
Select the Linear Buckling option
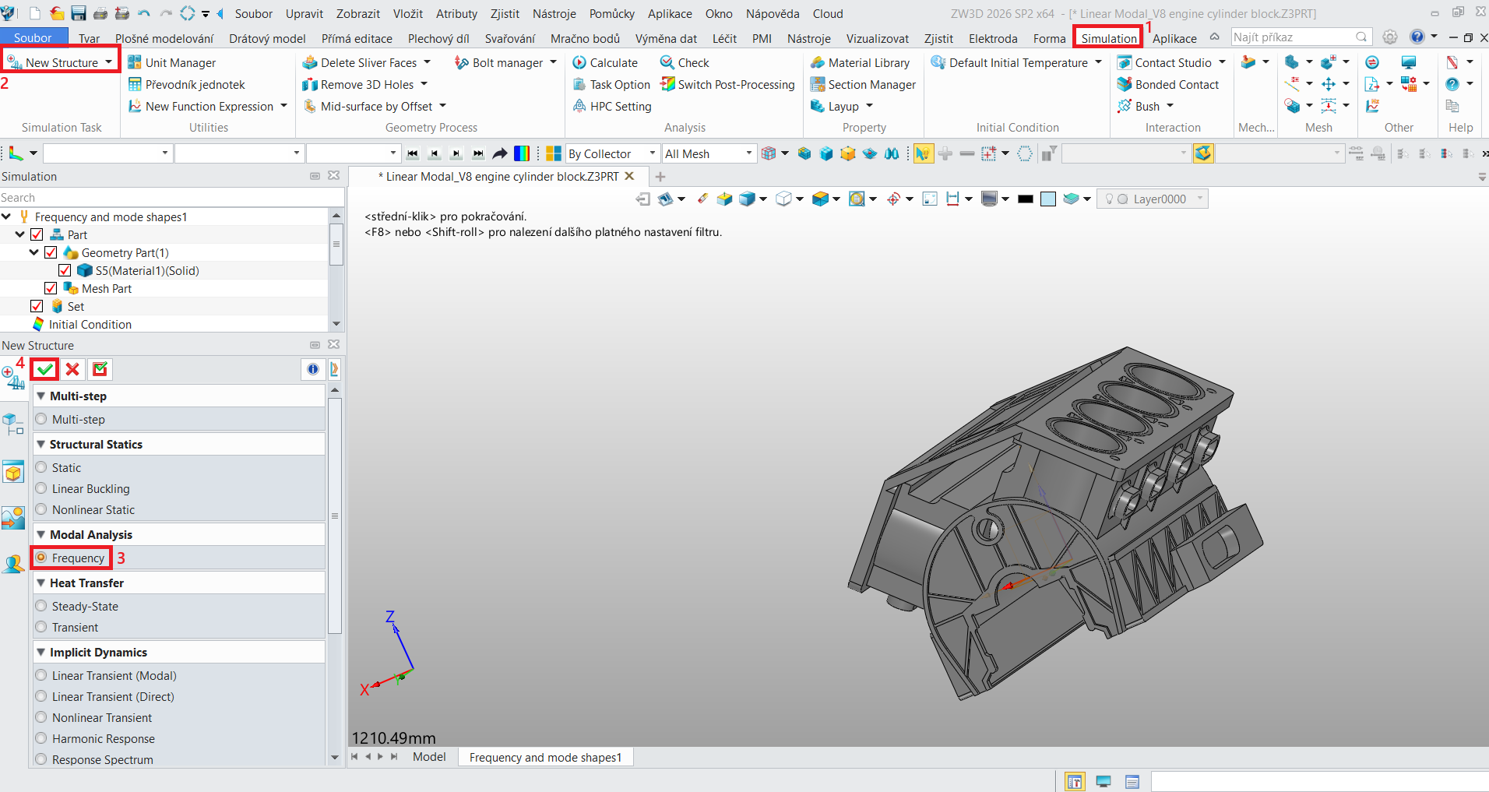pos(83,488)
